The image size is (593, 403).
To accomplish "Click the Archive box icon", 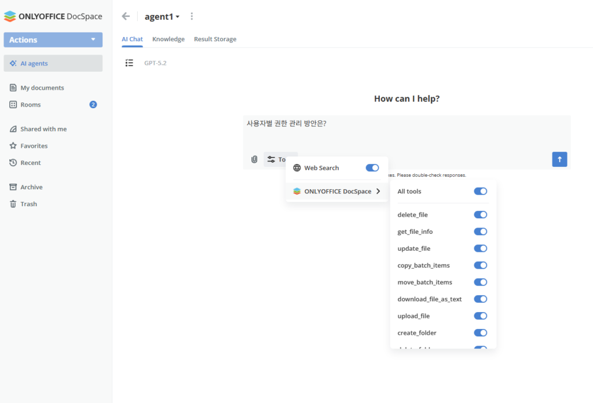I will (13, 187).
